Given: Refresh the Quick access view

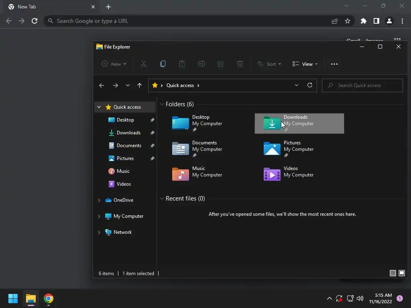Looking at the screenshot, I should point(309,85).
